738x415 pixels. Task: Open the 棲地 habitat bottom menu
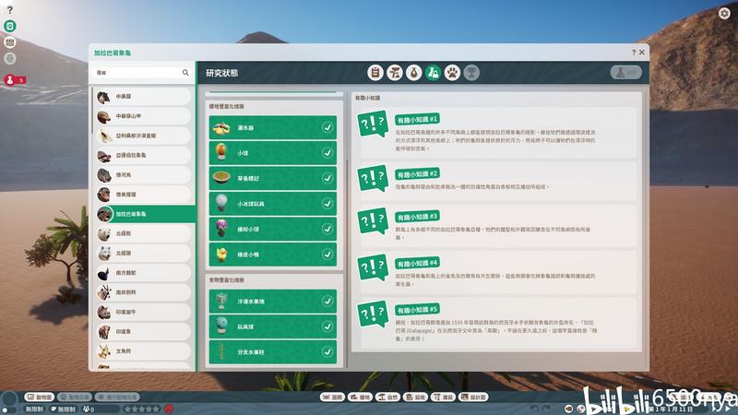[x=360, y=397]
